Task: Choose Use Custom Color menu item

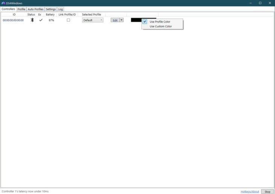Action: pyautogui.click(x=162, y=26)
